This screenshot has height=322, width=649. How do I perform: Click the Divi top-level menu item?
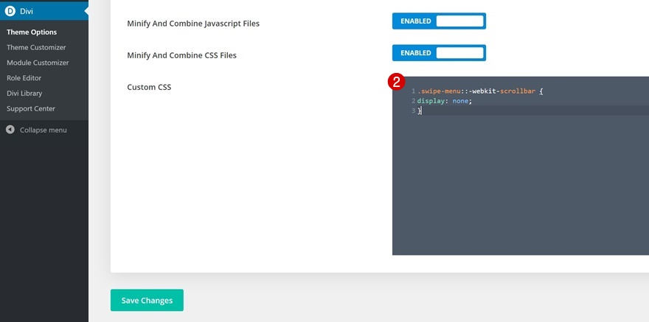point(44,11)
